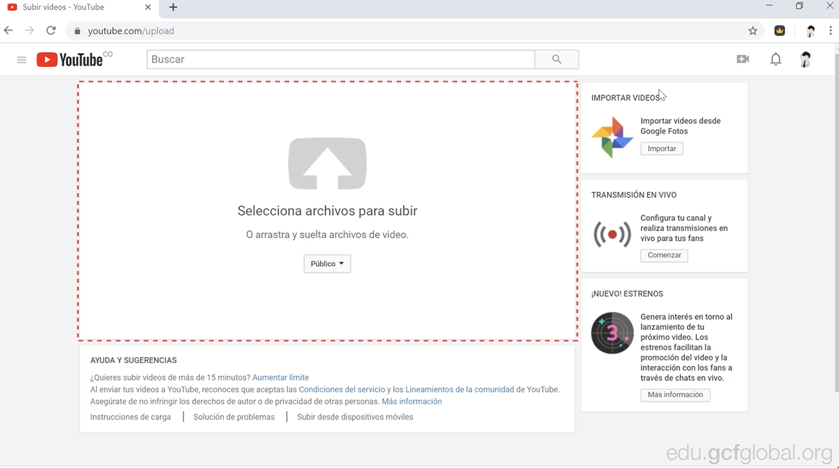Click the 'IMPORTAR VIDEOS' heading
The width and height of the screenshot is (839, 468).
(x=626, y=98)
